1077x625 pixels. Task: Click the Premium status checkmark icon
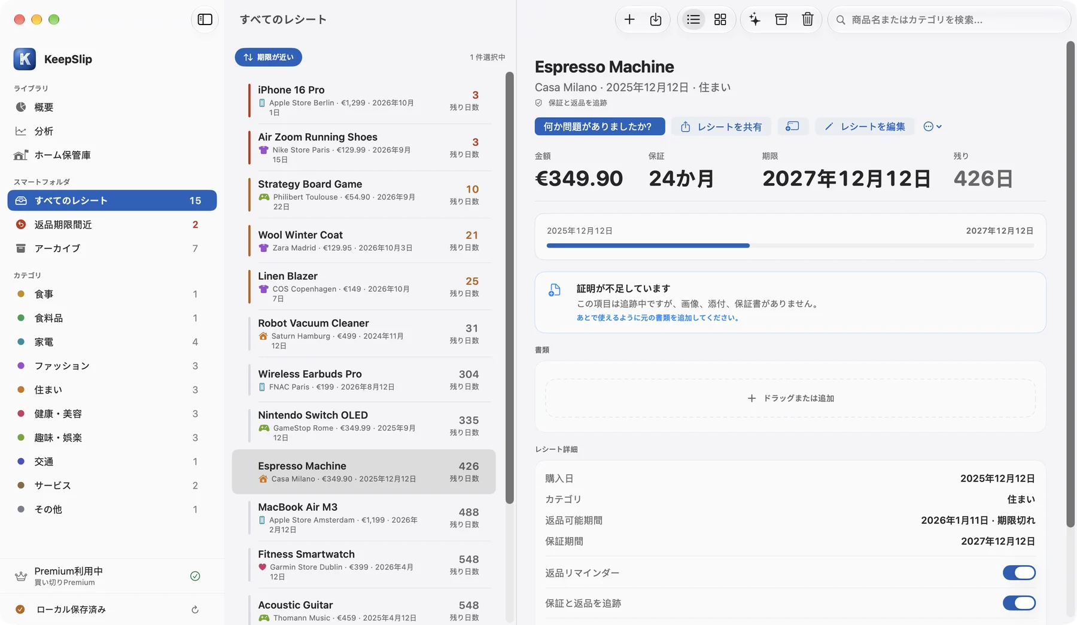[195, 576]
